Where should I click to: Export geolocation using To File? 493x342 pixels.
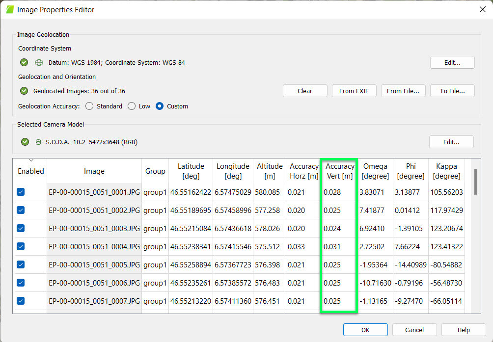[452, 90]
